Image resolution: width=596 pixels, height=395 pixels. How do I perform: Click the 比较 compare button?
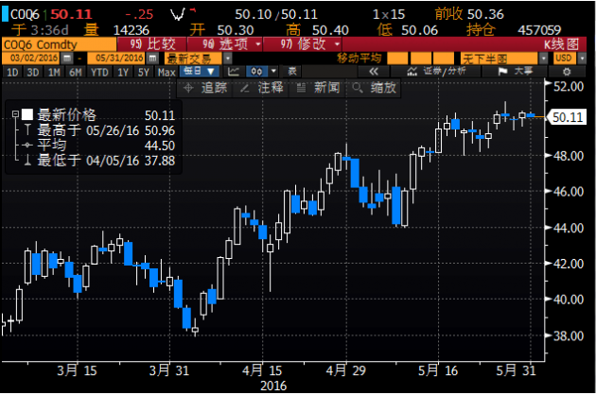click(x=144, y=44)
